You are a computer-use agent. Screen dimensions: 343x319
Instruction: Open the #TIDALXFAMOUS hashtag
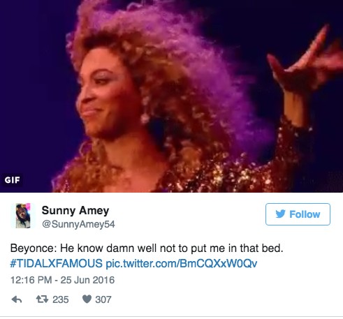(x=57, y=263)
